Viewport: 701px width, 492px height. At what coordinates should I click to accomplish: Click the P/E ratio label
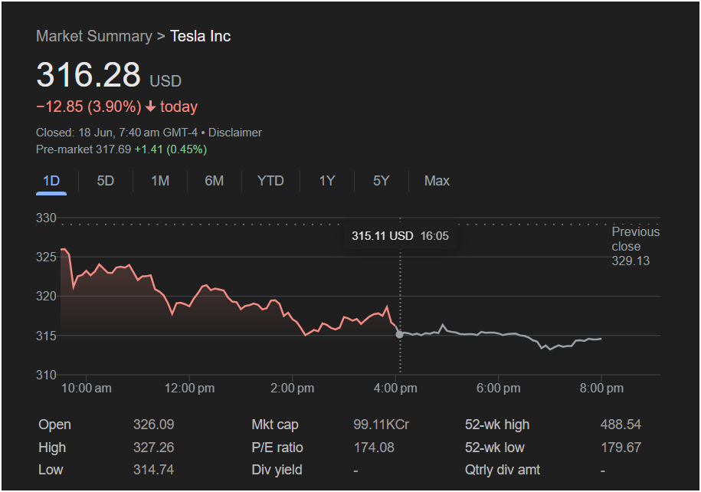[277, 448]
